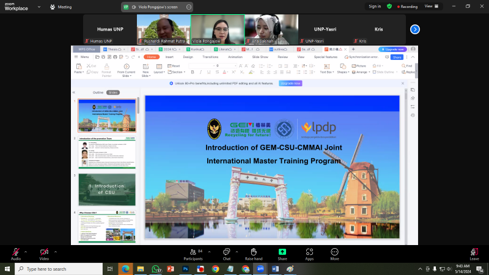Viewport: 489px width, 275px height.
Task: Insert a Picture
Action: click(359, 66)
